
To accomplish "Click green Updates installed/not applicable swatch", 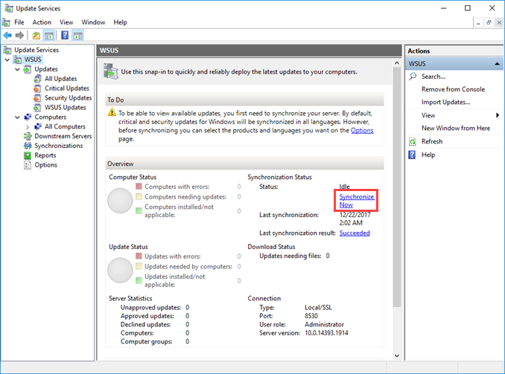I will coord(139,280).
